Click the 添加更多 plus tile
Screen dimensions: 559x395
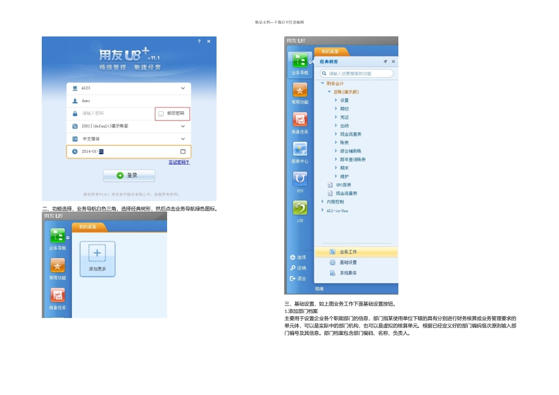click(x=97, y=259)
